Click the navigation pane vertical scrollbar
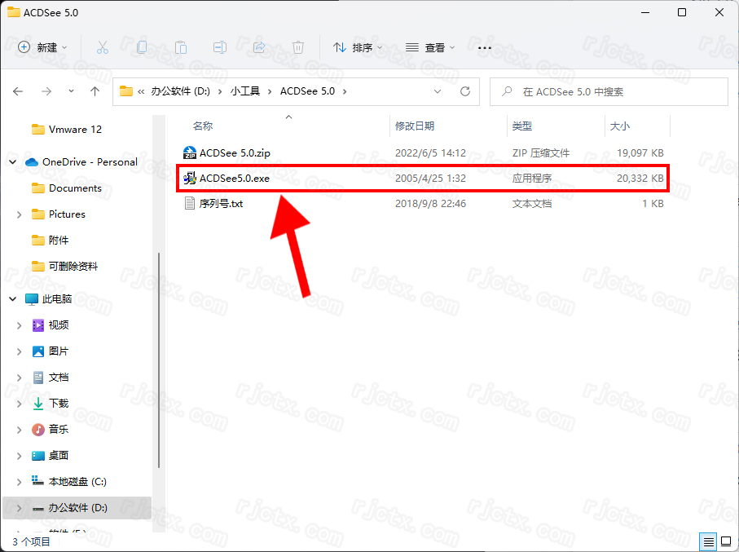The height and width of the screenshot is (552, 739). click(x=159, y=359)
